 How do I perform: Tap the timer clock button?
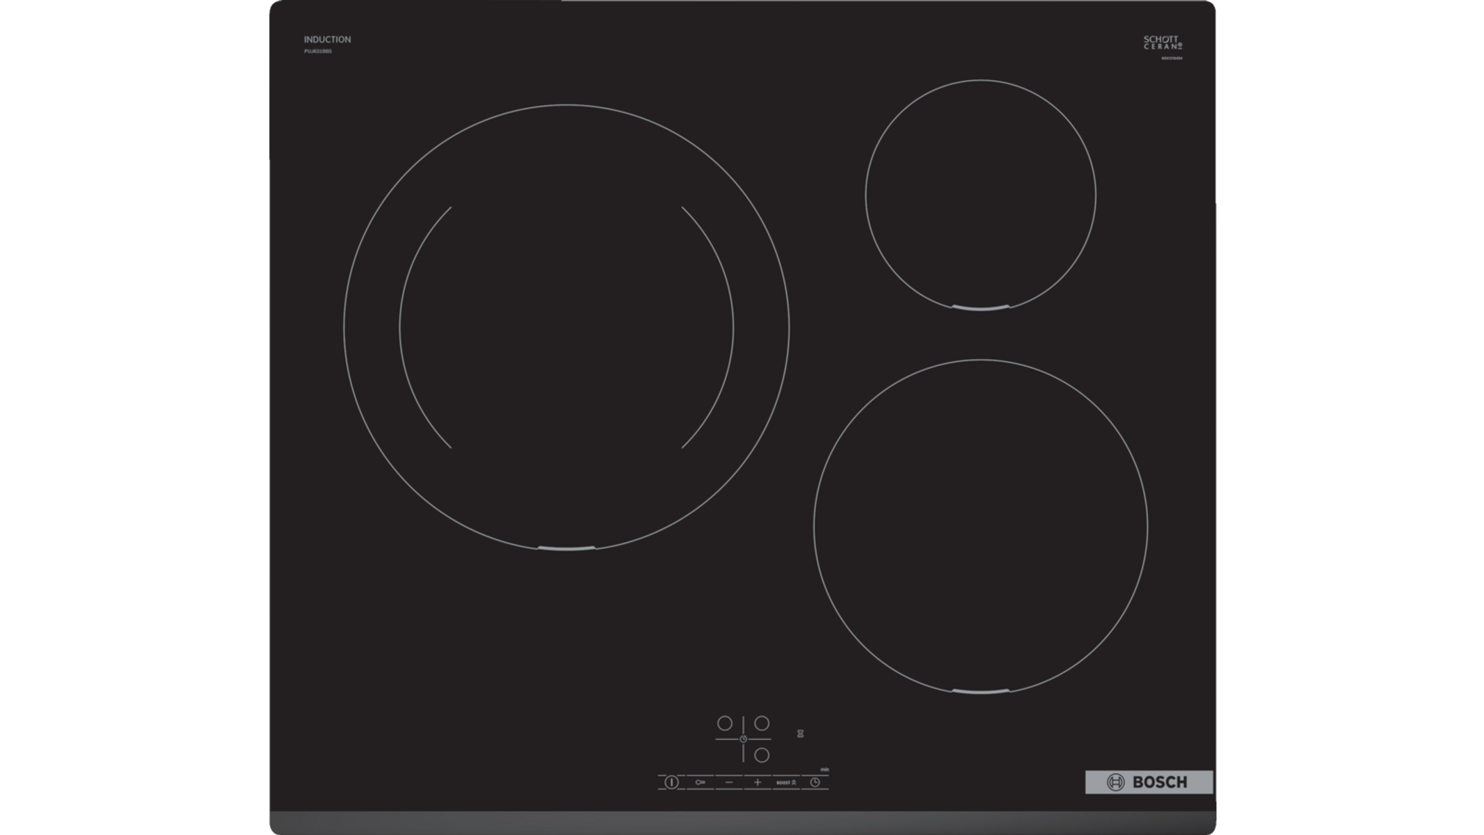815,782
